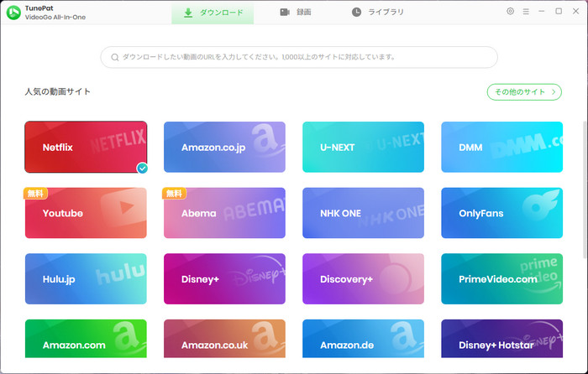Click the hulu logo on Hulu.jp card

coord(120,273)
